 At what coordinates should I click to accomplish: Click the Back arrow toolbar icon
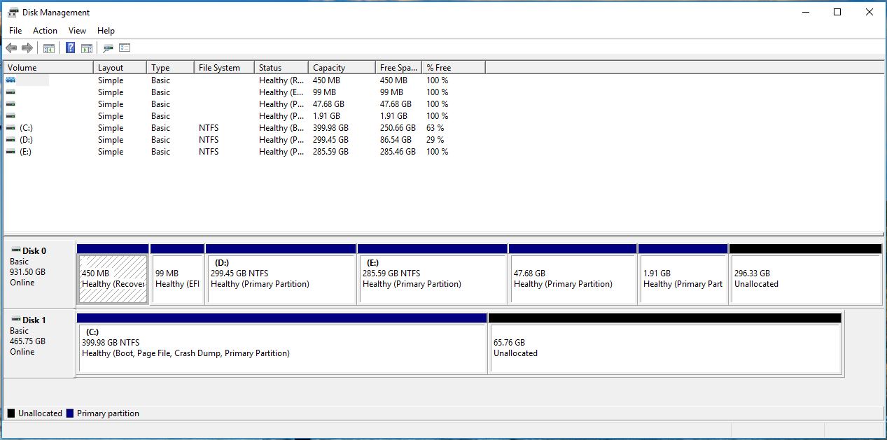(x=11, y=48)
